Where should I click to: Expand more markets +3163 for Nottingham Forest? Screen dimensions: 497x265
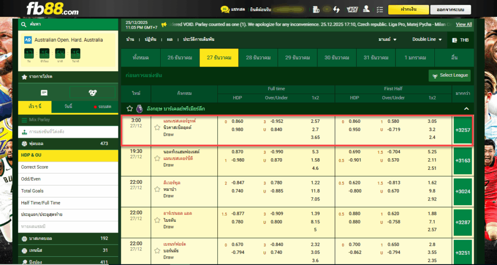click(463, 161)
